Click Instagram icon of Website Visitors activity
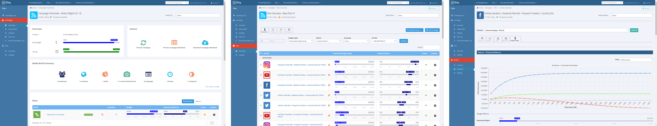Viewport: 657px width, 126px height. click(267, 65)
